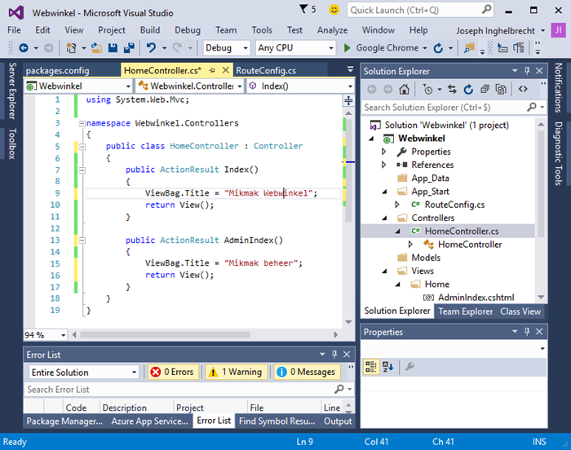Toggle auto hide pin on Properties panel
571x450 pixels.
527,331
